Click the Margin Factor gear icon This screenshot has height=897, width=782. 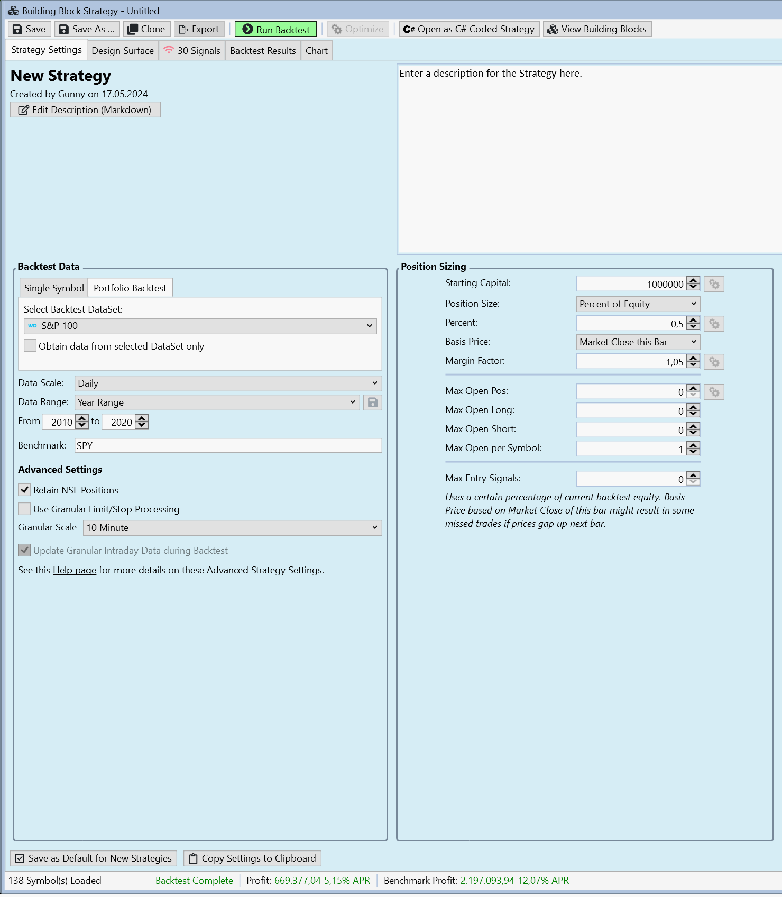click(x=714, y=362)
